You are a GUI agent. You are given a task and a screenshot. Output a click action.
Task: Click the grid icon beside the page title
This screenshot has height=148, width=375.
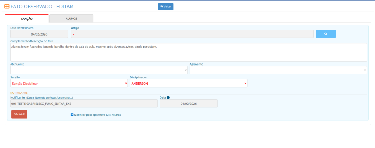pos(7,6)
